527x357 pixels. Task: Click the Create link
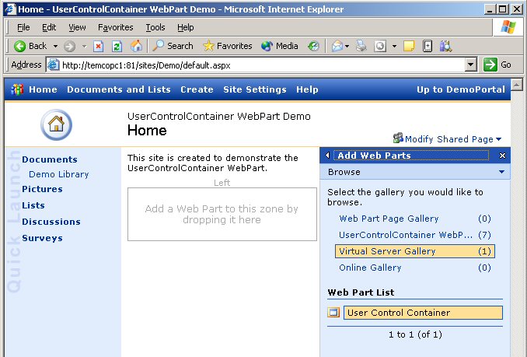[x=197, y=89]
